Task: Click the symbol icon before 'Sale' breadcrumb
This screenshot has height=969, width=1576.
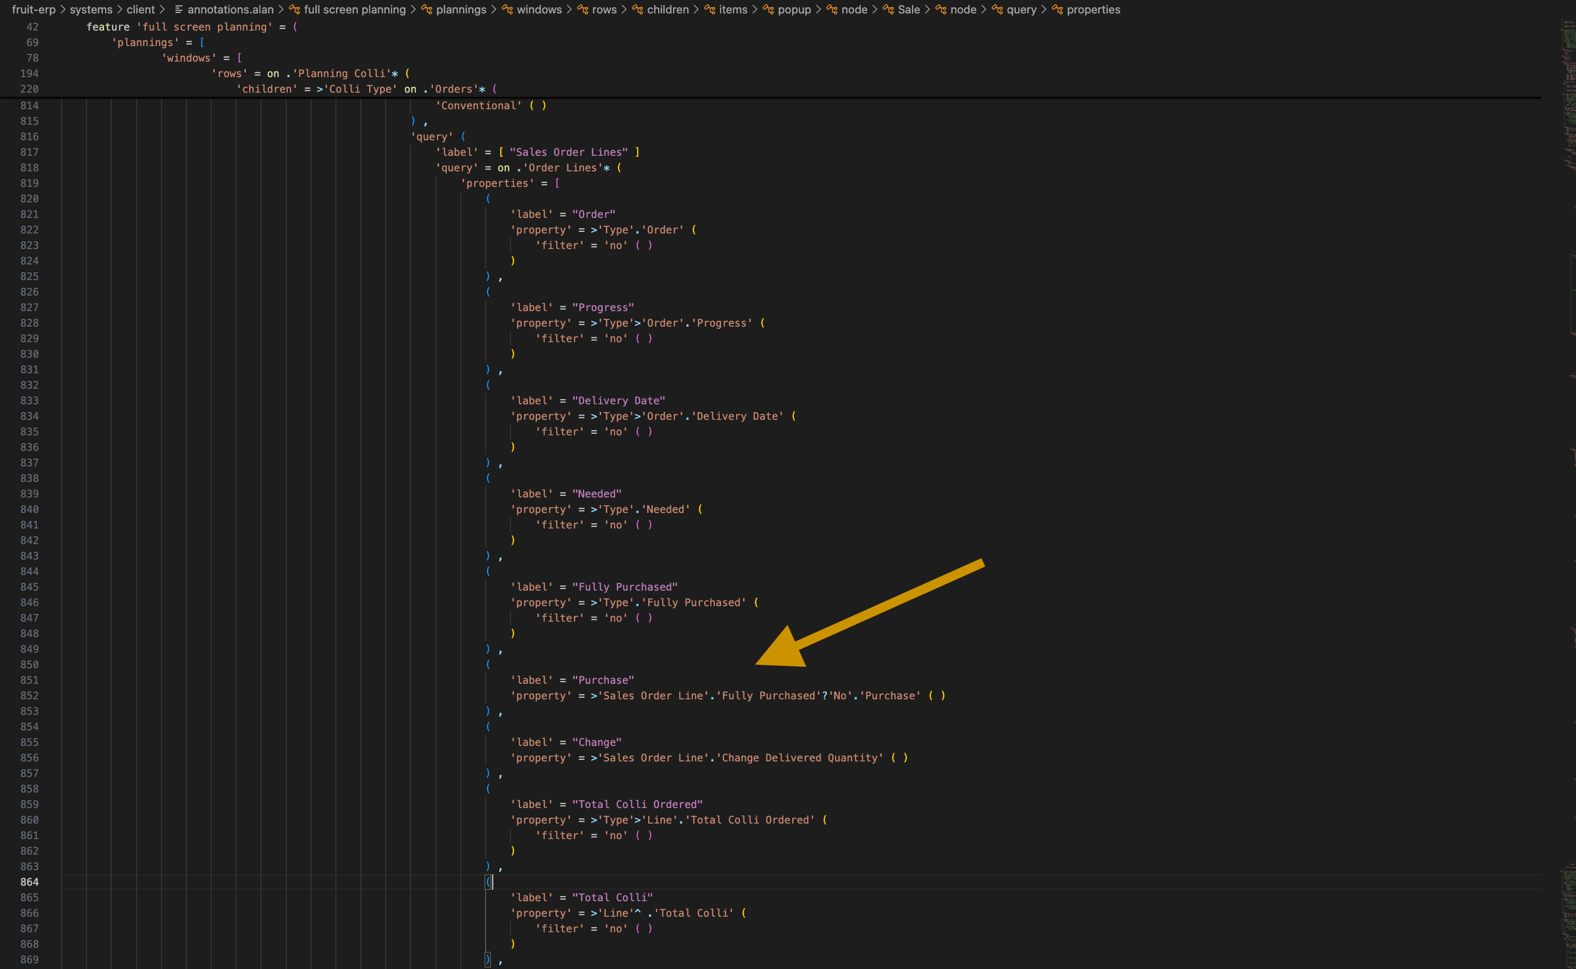Action: [887, 10]
